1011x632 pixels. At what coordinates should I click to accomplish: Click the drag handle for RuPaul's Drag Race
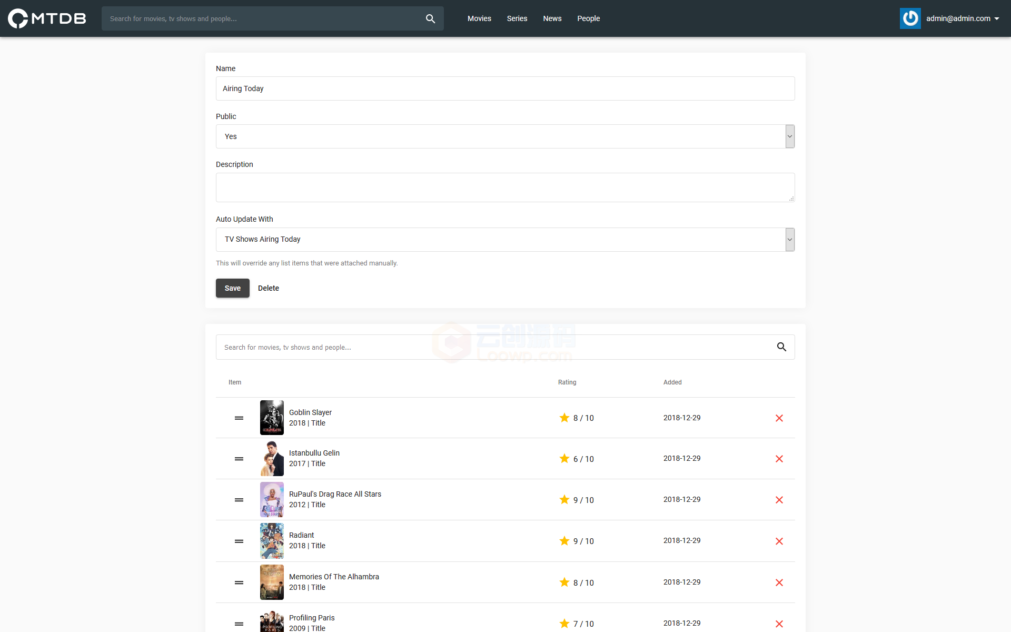(239, 500)
